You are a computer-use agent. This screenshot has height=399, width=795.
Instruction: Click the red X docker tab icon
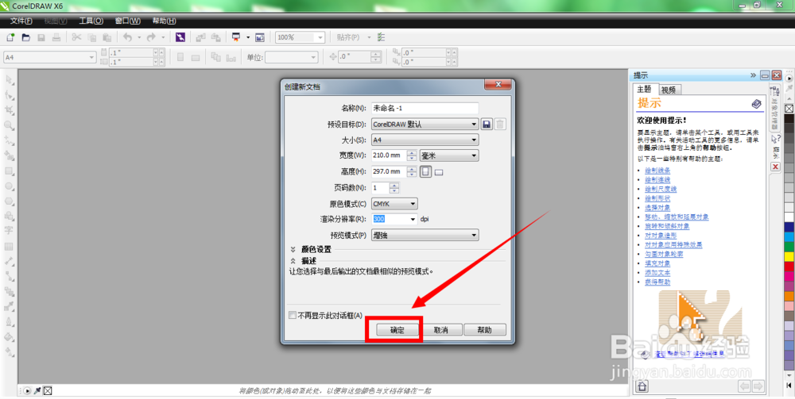coord(775,167)
